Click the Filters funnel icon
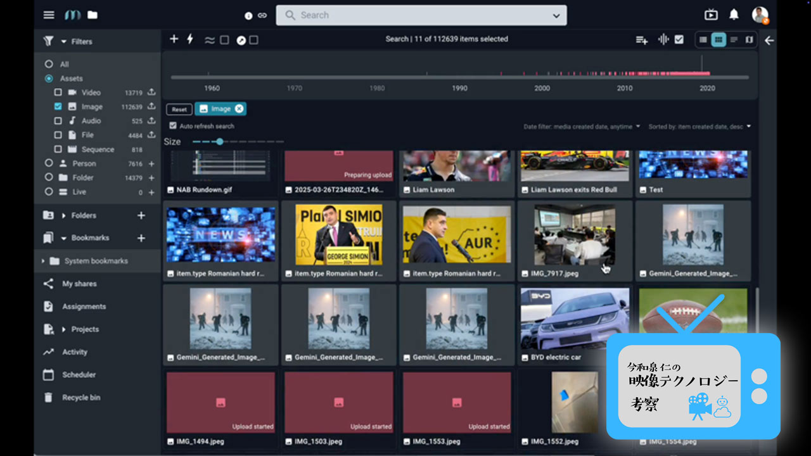The height and width of the screenshot is (456, 811). point(48,41)
